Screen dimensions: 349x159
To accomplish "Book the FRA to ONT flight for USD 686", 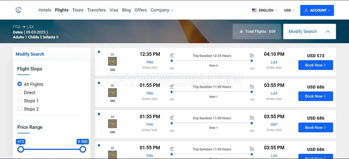I will pos(315,127).
